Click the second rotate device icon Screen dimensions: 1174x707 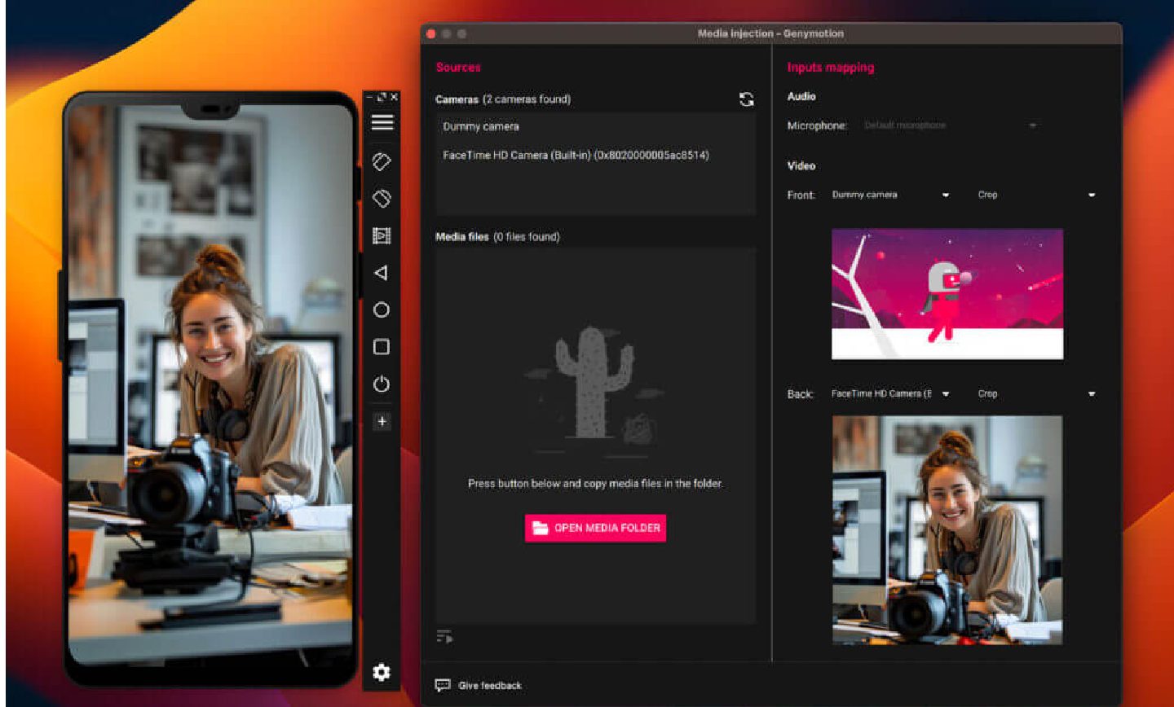pos(382,198)
